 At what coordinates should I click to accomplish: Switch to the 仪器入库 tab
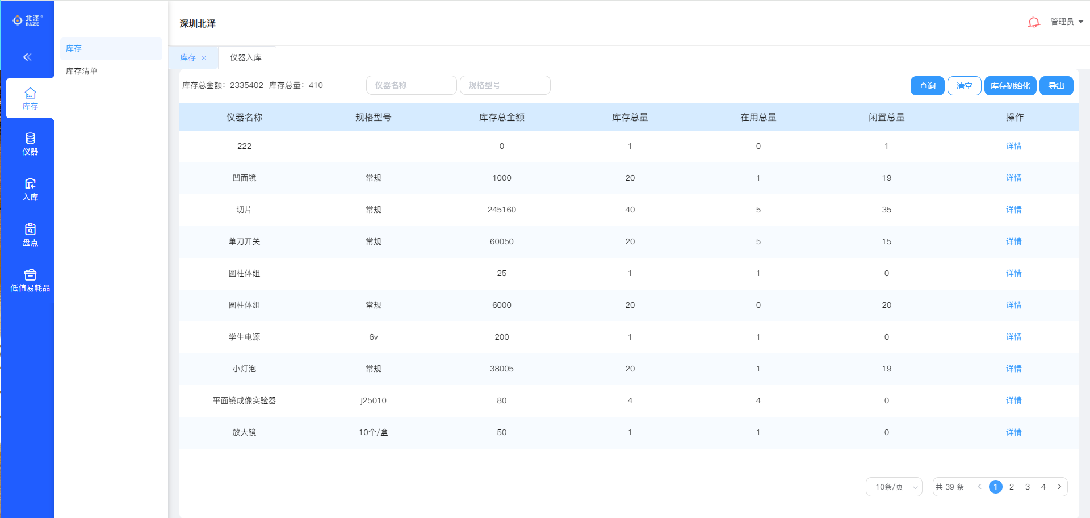click(x=246, y=57)
